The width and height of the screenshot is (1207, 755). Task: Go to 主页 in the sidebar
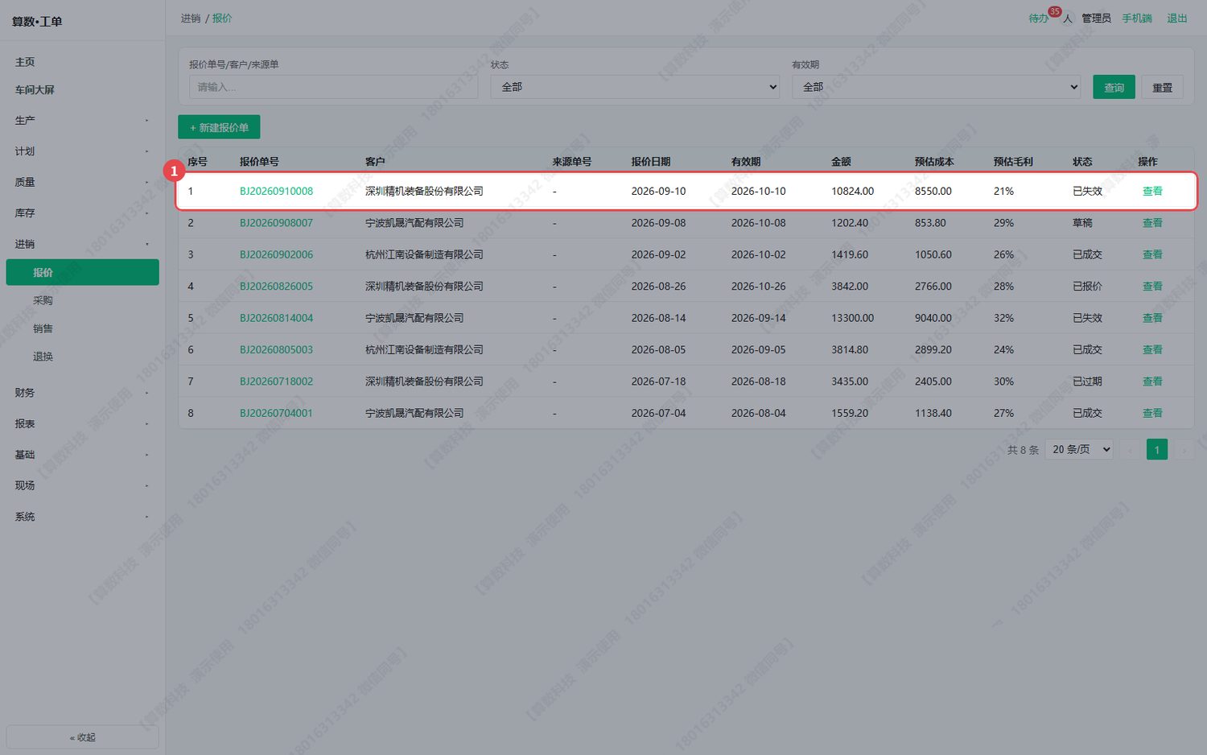tap(82, 62)
